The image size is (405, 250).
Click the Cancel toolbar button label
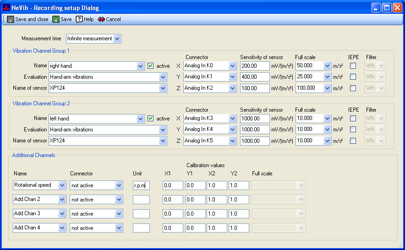[x=113, y=19]
